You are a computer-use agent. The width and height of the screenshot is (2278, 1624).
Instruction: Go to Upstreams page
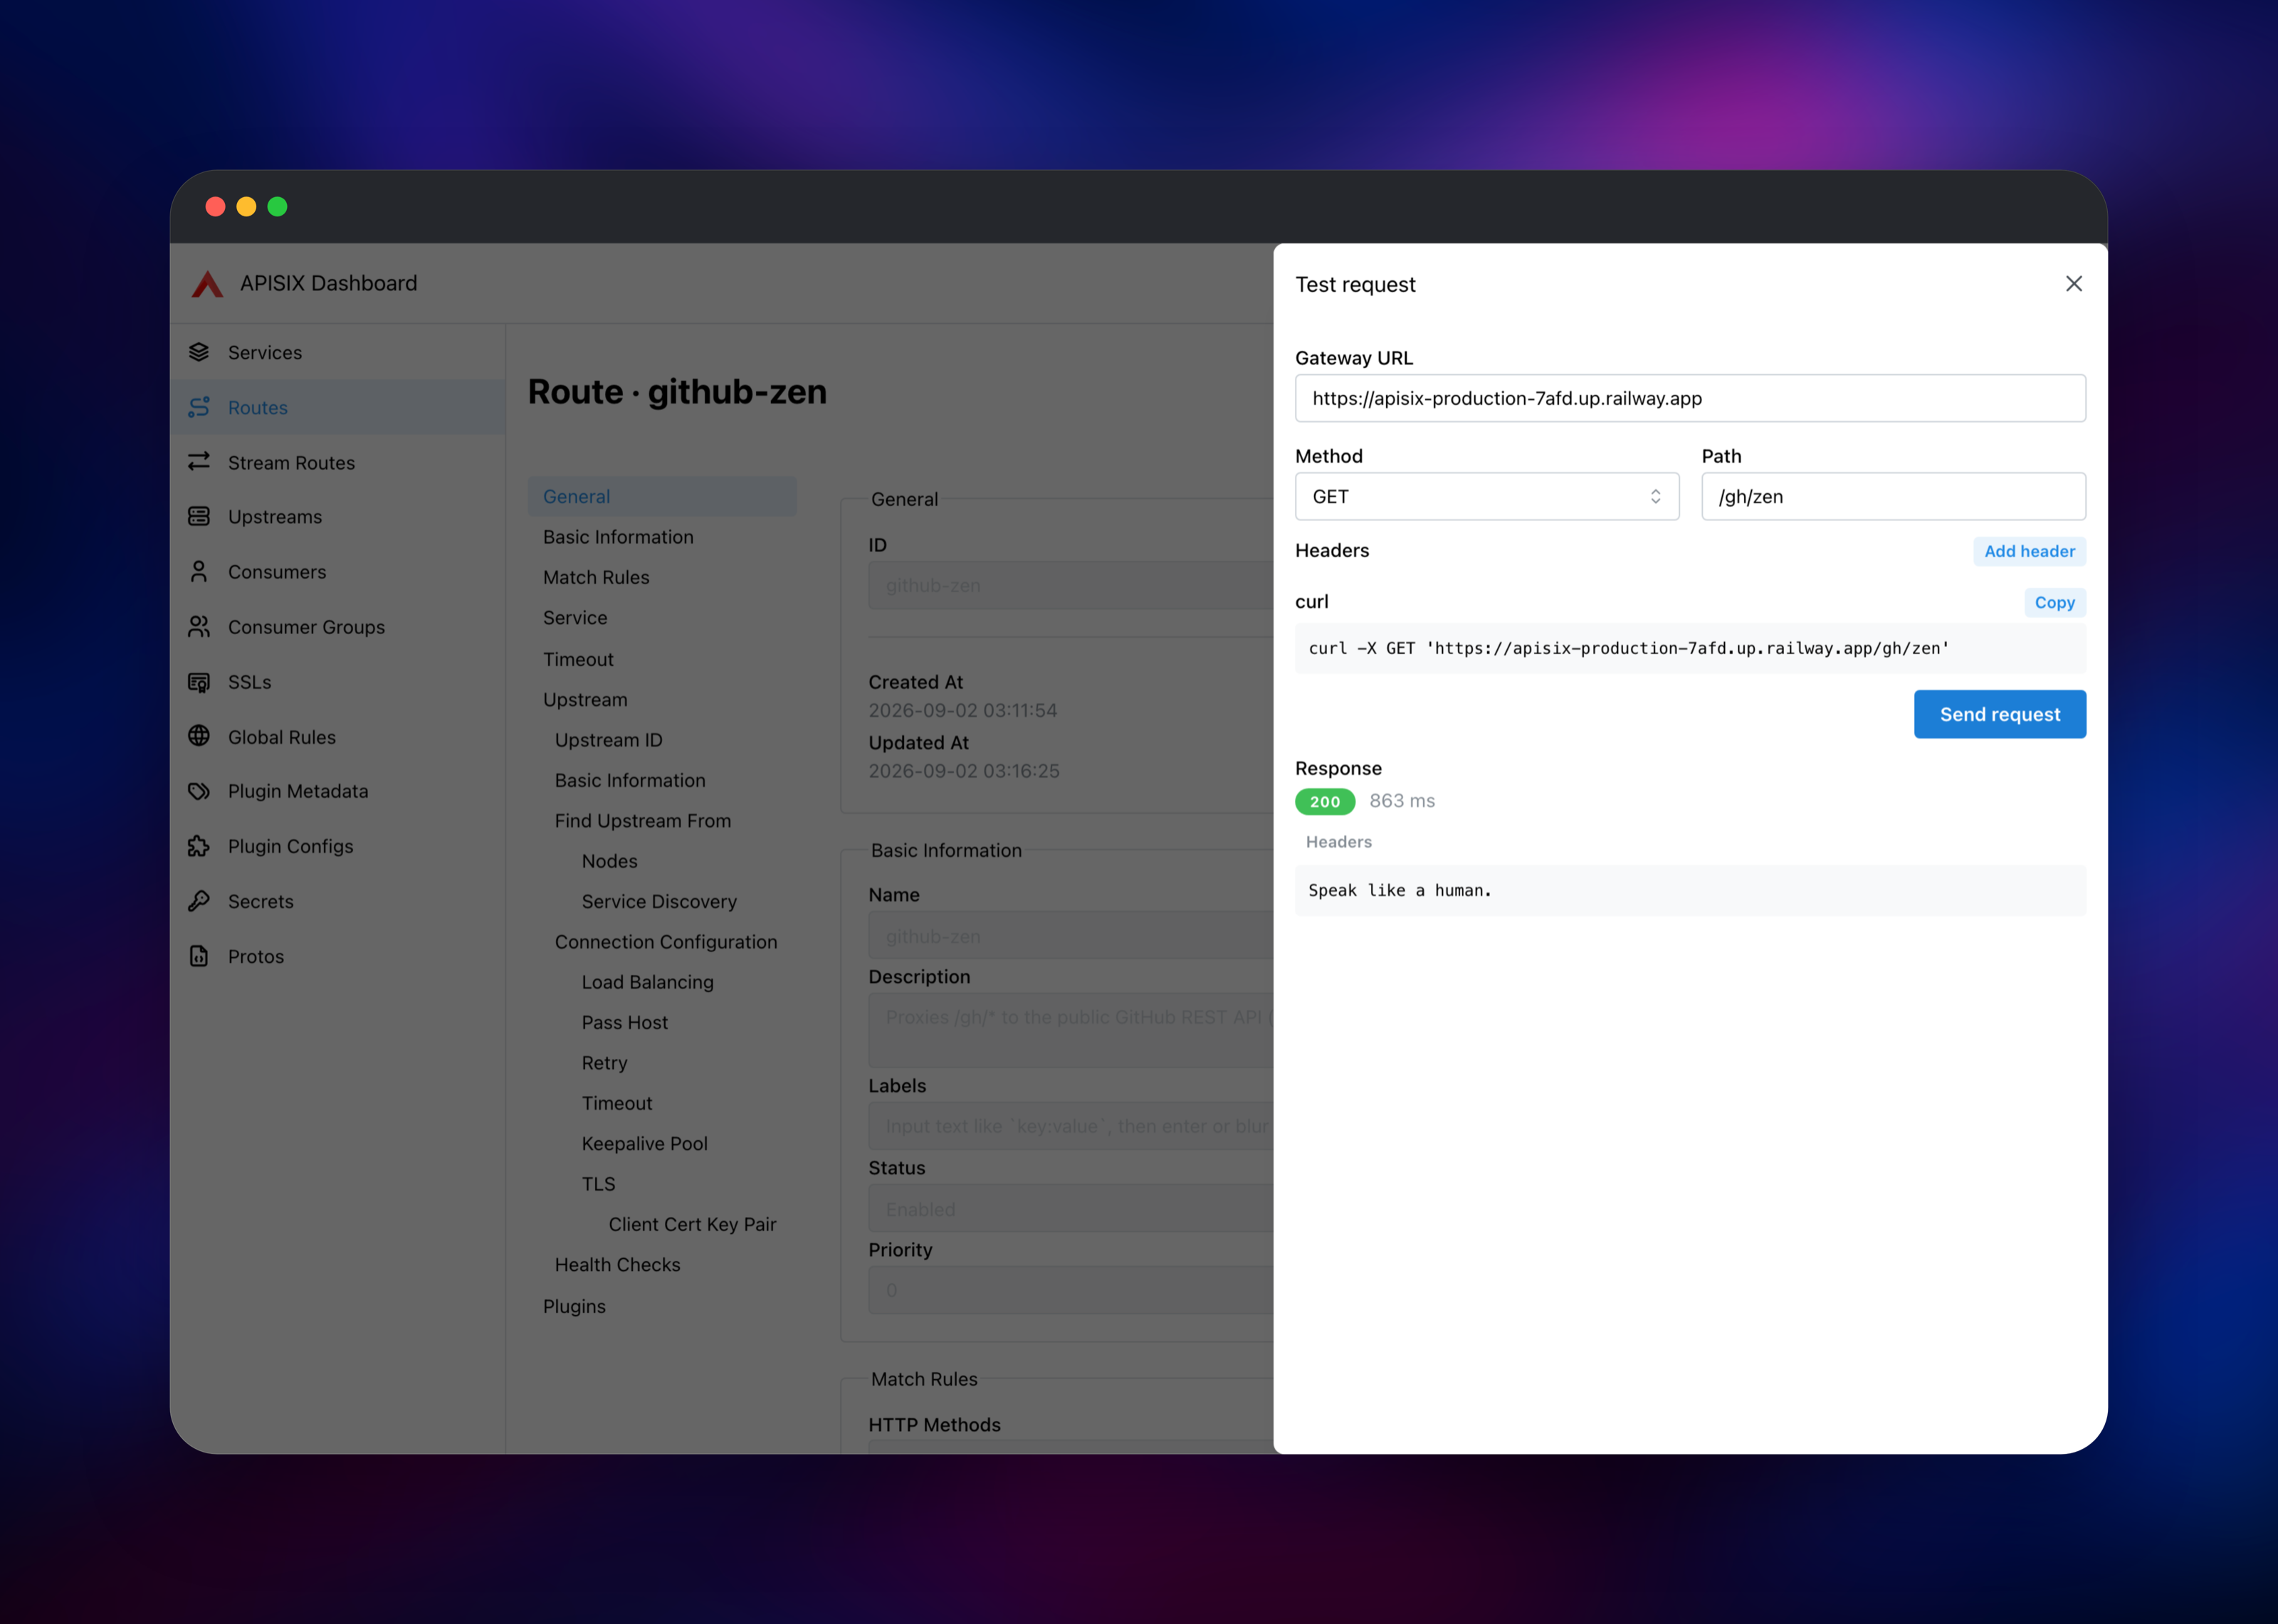(x=338, y=516)
